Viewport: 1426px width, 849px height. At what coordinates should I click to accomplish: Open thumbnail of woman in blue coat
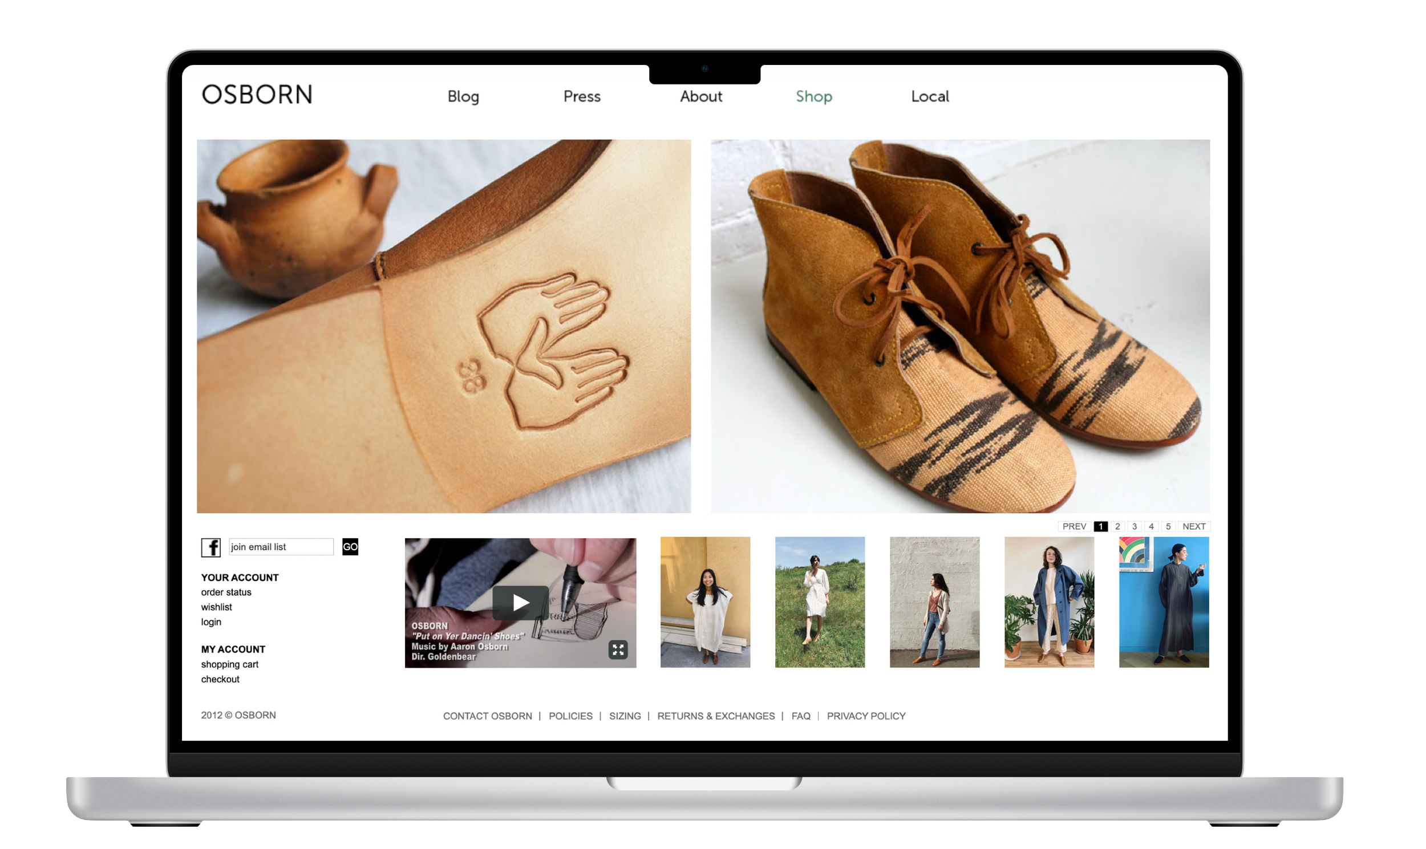pyautogui.click(x=1049, y=602)
